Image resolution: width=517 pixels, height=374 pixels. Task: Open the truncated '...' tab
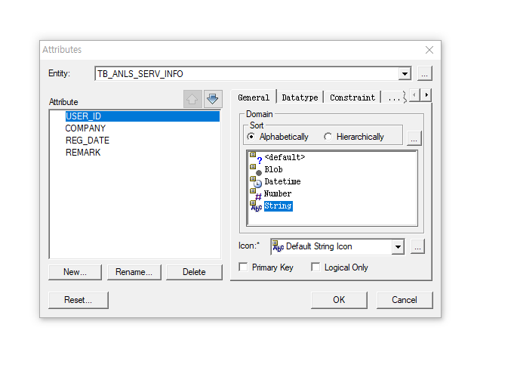(394, 97)
